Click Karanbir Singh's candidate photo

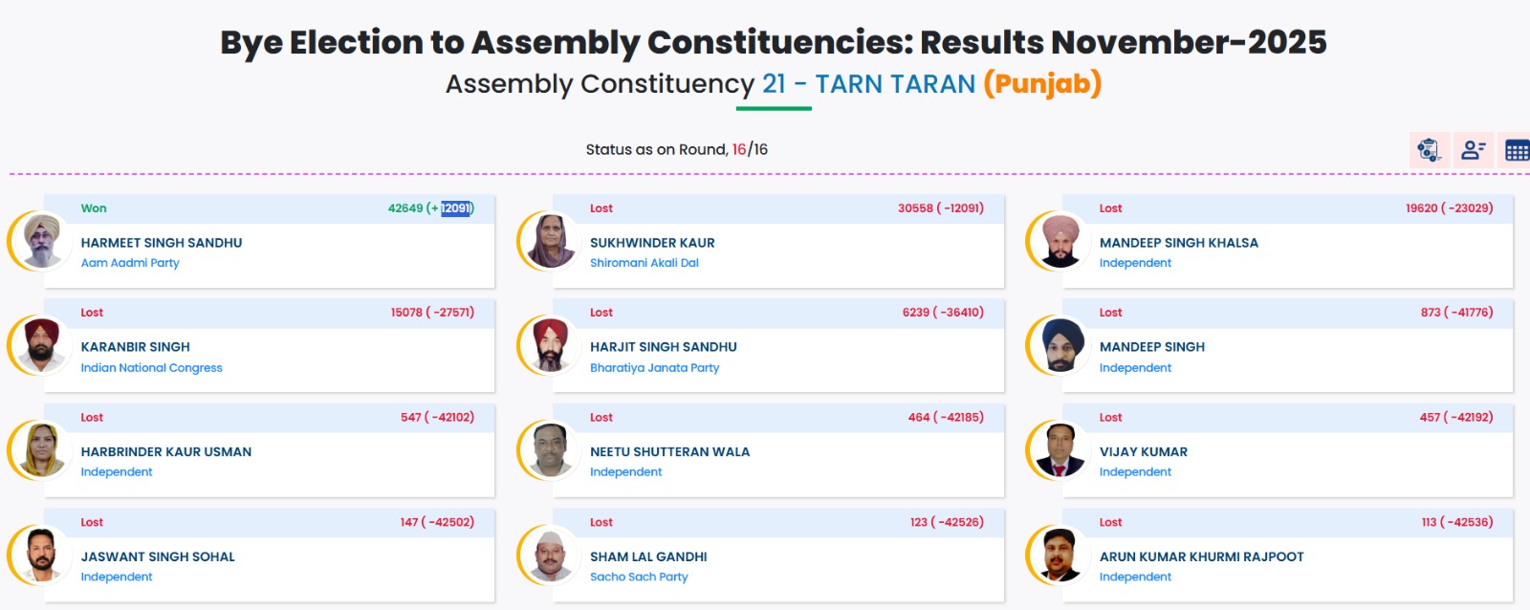pyautogui.click(x=41, y=345)
